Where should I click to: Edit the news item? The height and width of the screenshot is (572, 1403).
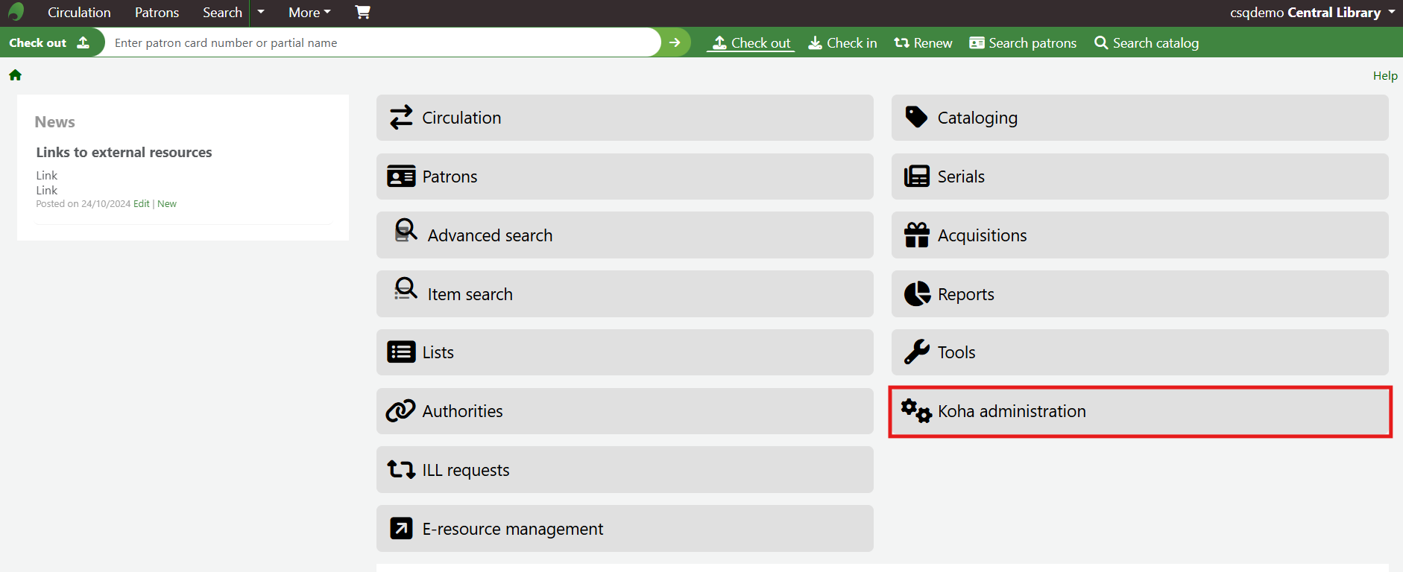[142, 204]
